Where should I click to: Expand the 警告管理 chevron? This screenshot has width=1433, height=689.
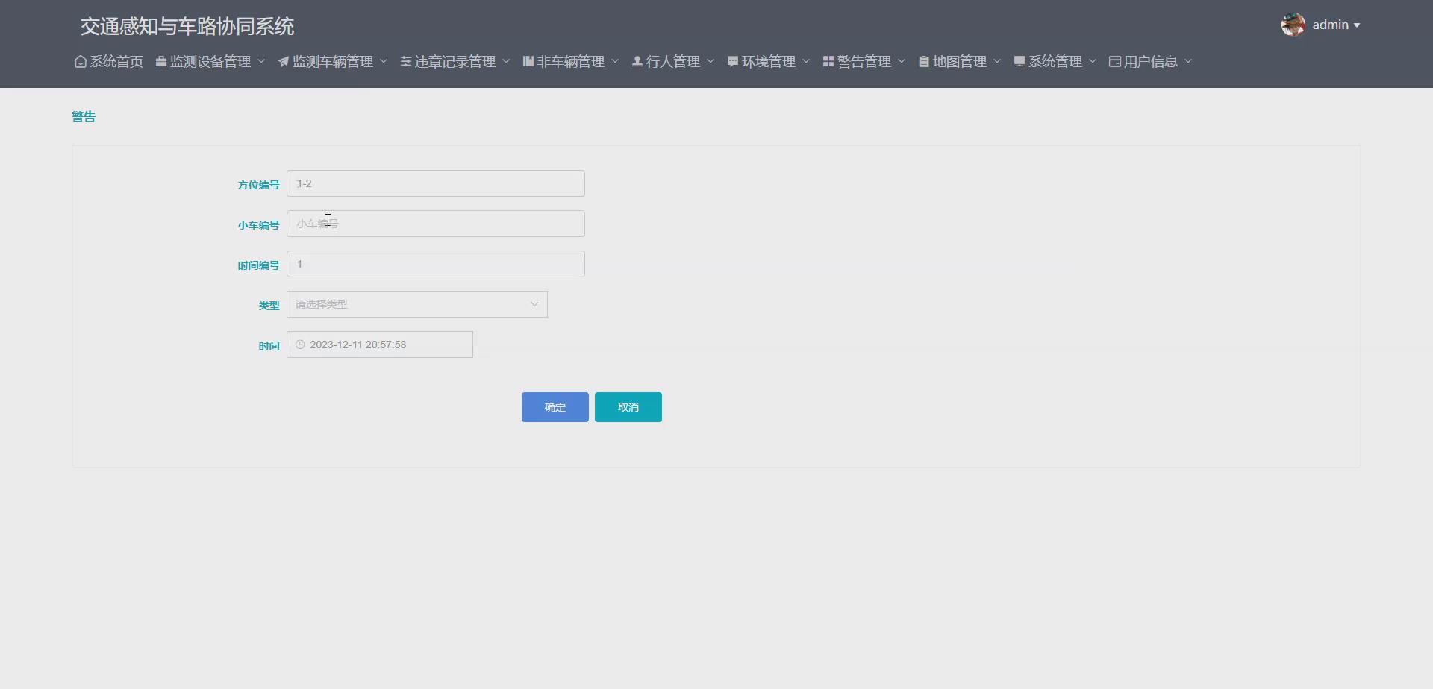[x=902, y=61]
